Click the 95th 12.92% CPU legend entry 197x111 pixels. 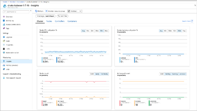point(63,60)
